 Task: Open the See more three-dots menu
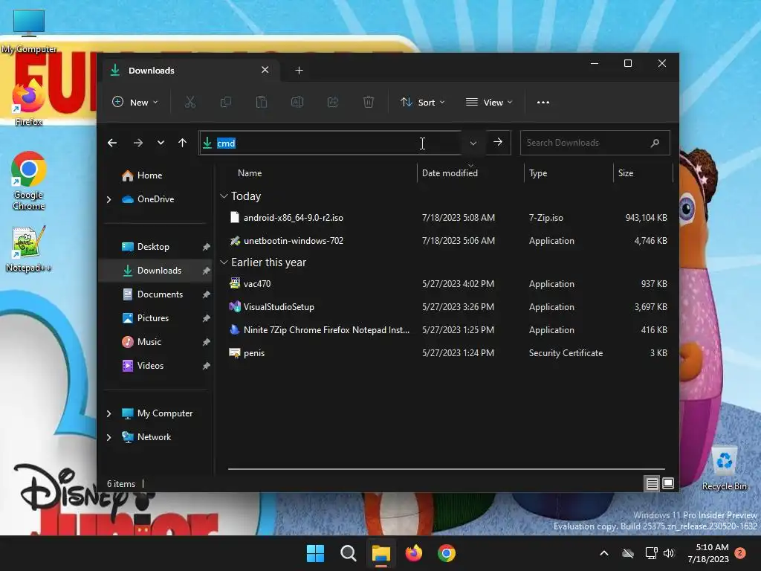543,102
